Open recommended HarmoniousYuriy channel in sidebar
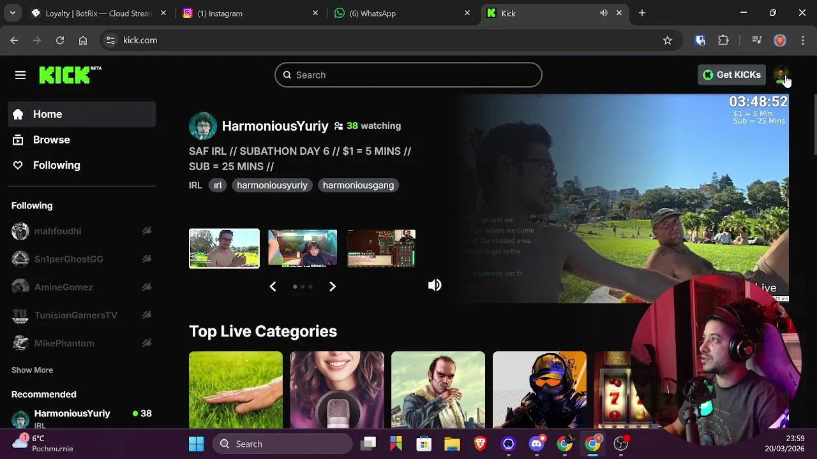 click(82, 418)
